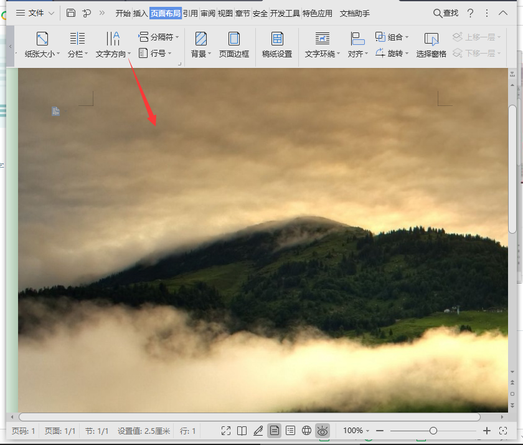Expand the background (背景) dropdown
Viewport: 523px width, 445px height.
(x=209, y=54)
